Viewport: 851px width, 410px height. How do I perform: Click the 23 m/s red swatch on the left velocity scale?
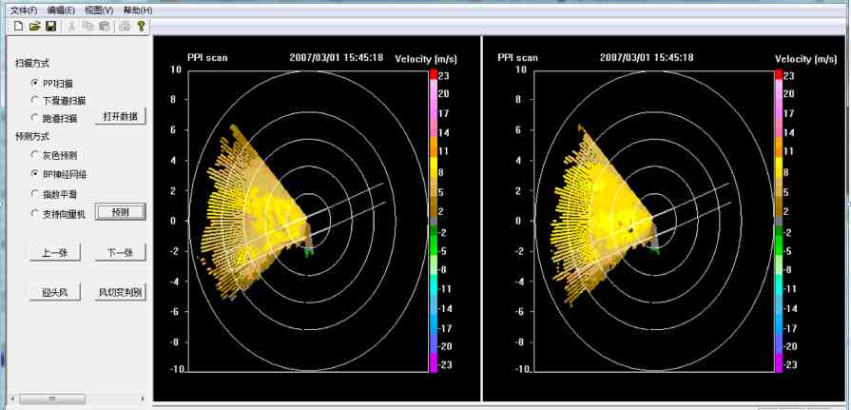pos(433,75)
